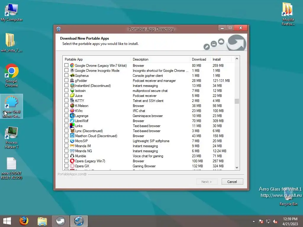Open the network tray icon
303x227 pixels.
(268, 221)
